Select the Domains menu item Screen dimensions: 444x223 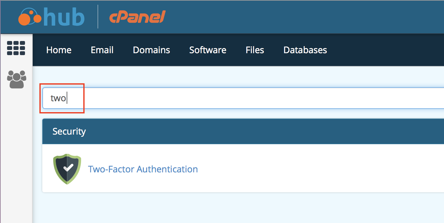151,50
